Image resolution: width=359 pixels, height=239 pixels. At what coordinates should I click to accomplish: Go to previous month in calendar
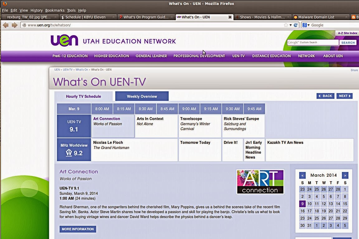point(302,176)
